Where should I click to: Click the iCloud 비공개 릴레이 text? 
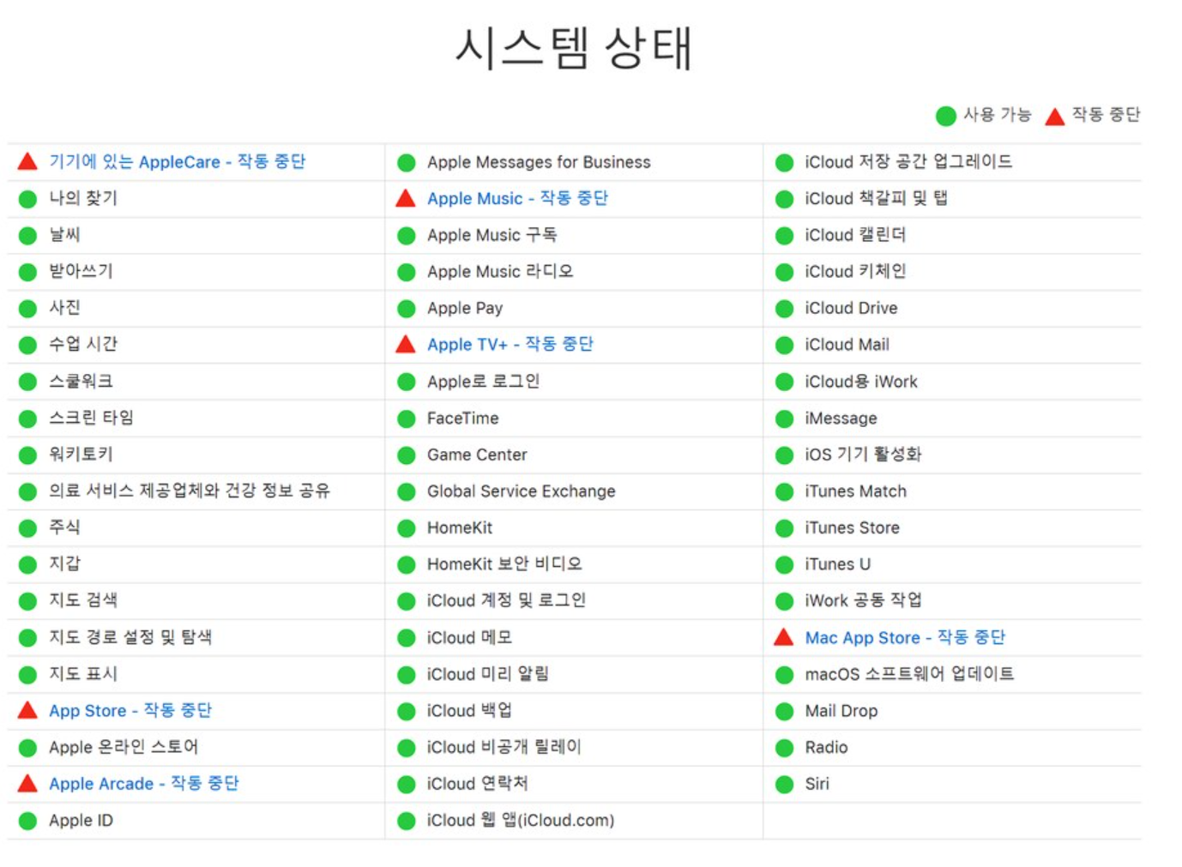[x=504, y=747]
